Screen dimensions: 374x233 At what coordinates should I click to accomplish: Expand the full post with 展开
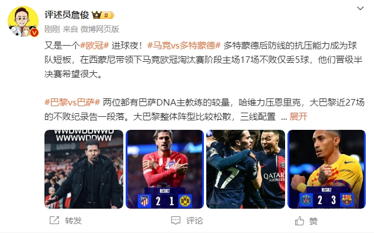click(298, 117)
